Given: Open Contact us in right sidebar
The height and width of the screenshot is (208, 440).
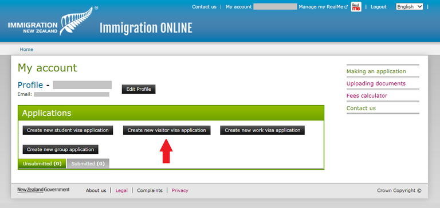Looking at the screenshot, I should [x=361, y=108].
